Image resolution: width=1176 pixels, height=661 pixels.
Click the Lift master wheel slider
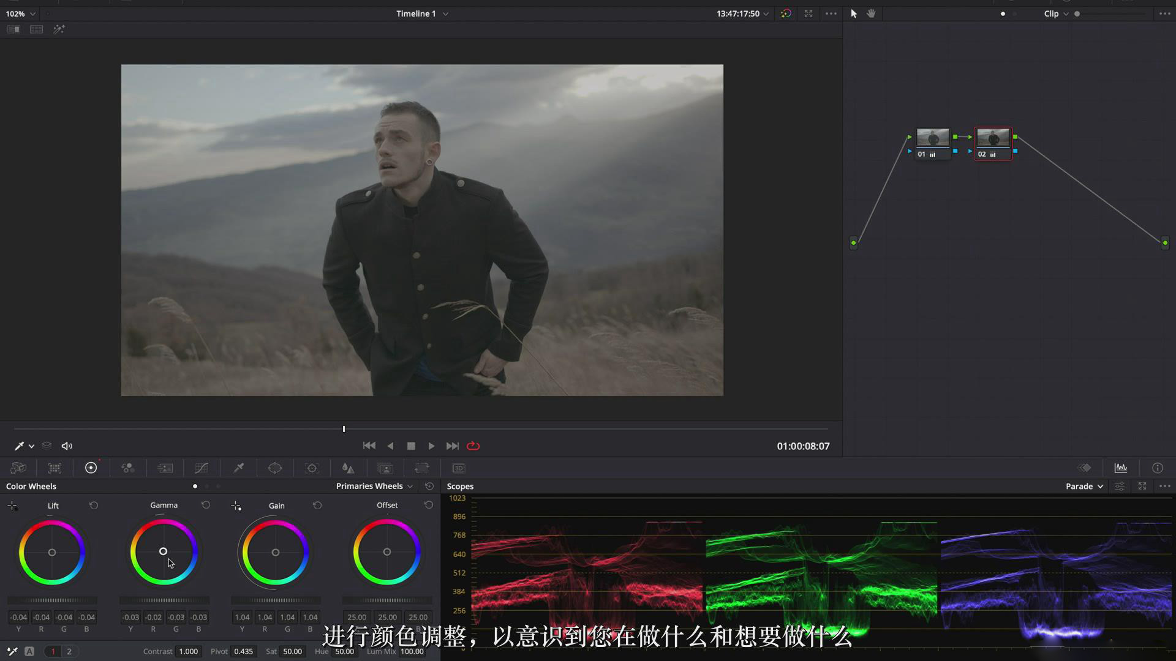point(52,600)
